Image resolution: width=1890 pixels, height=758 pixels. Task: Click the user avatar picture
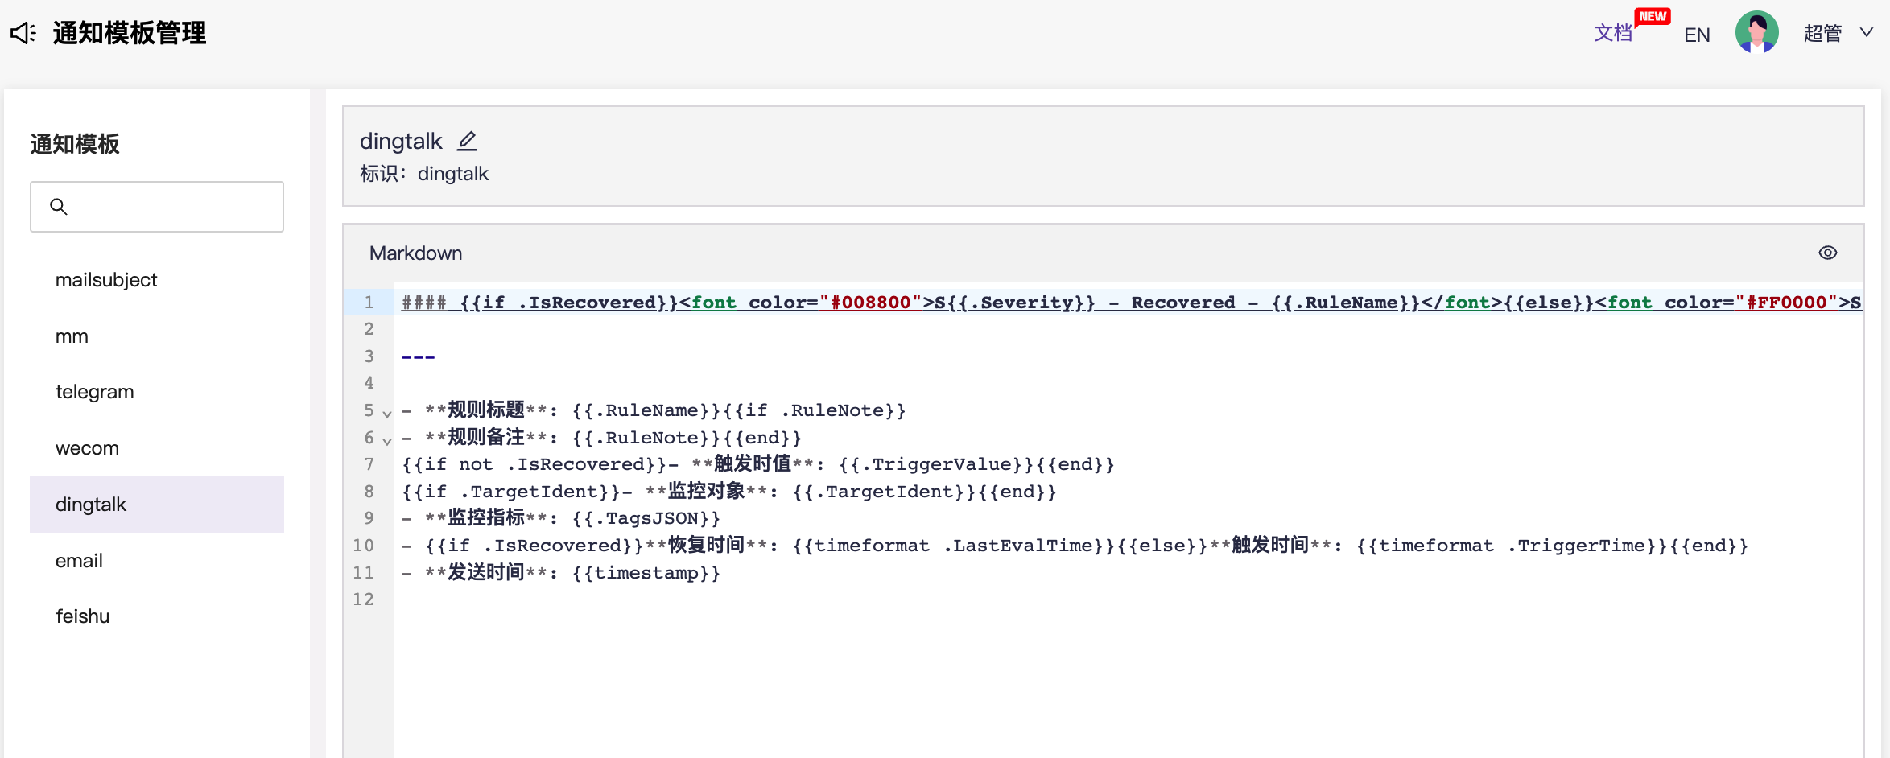(1756, 33)
